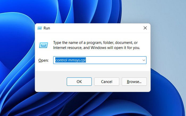Confirm the command with OK button
This screenshot has height=116, width=186.
click(79, 82)
